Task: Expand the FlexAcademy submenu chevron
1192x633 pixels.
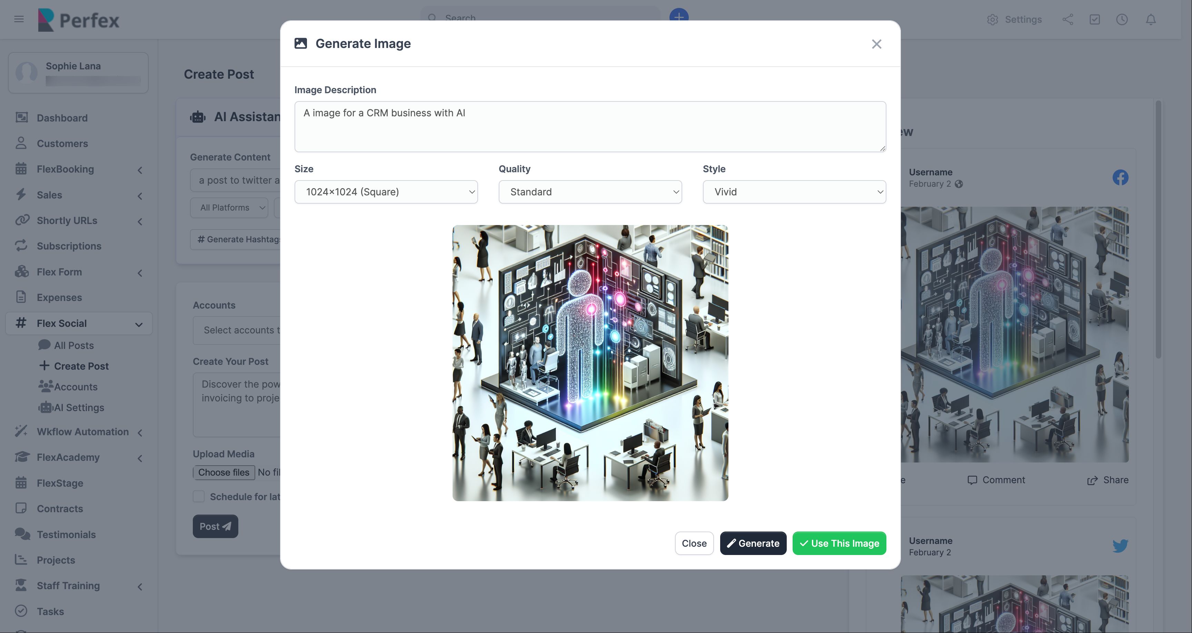Action: 140,458
